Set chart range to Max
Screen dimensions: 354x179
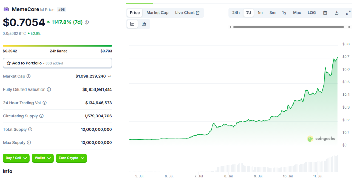(x=297, y=13)
